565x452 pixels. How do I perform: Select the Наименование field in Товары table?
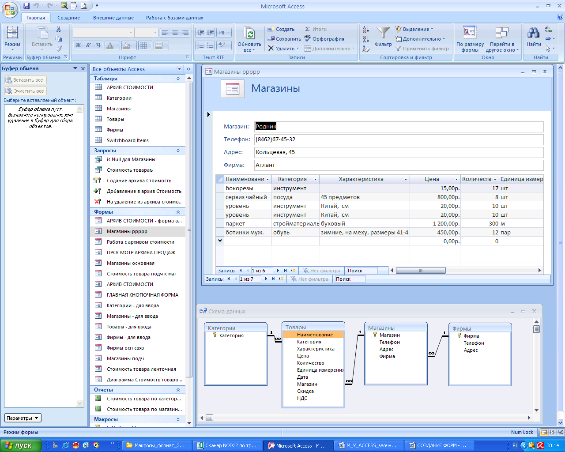313,335
